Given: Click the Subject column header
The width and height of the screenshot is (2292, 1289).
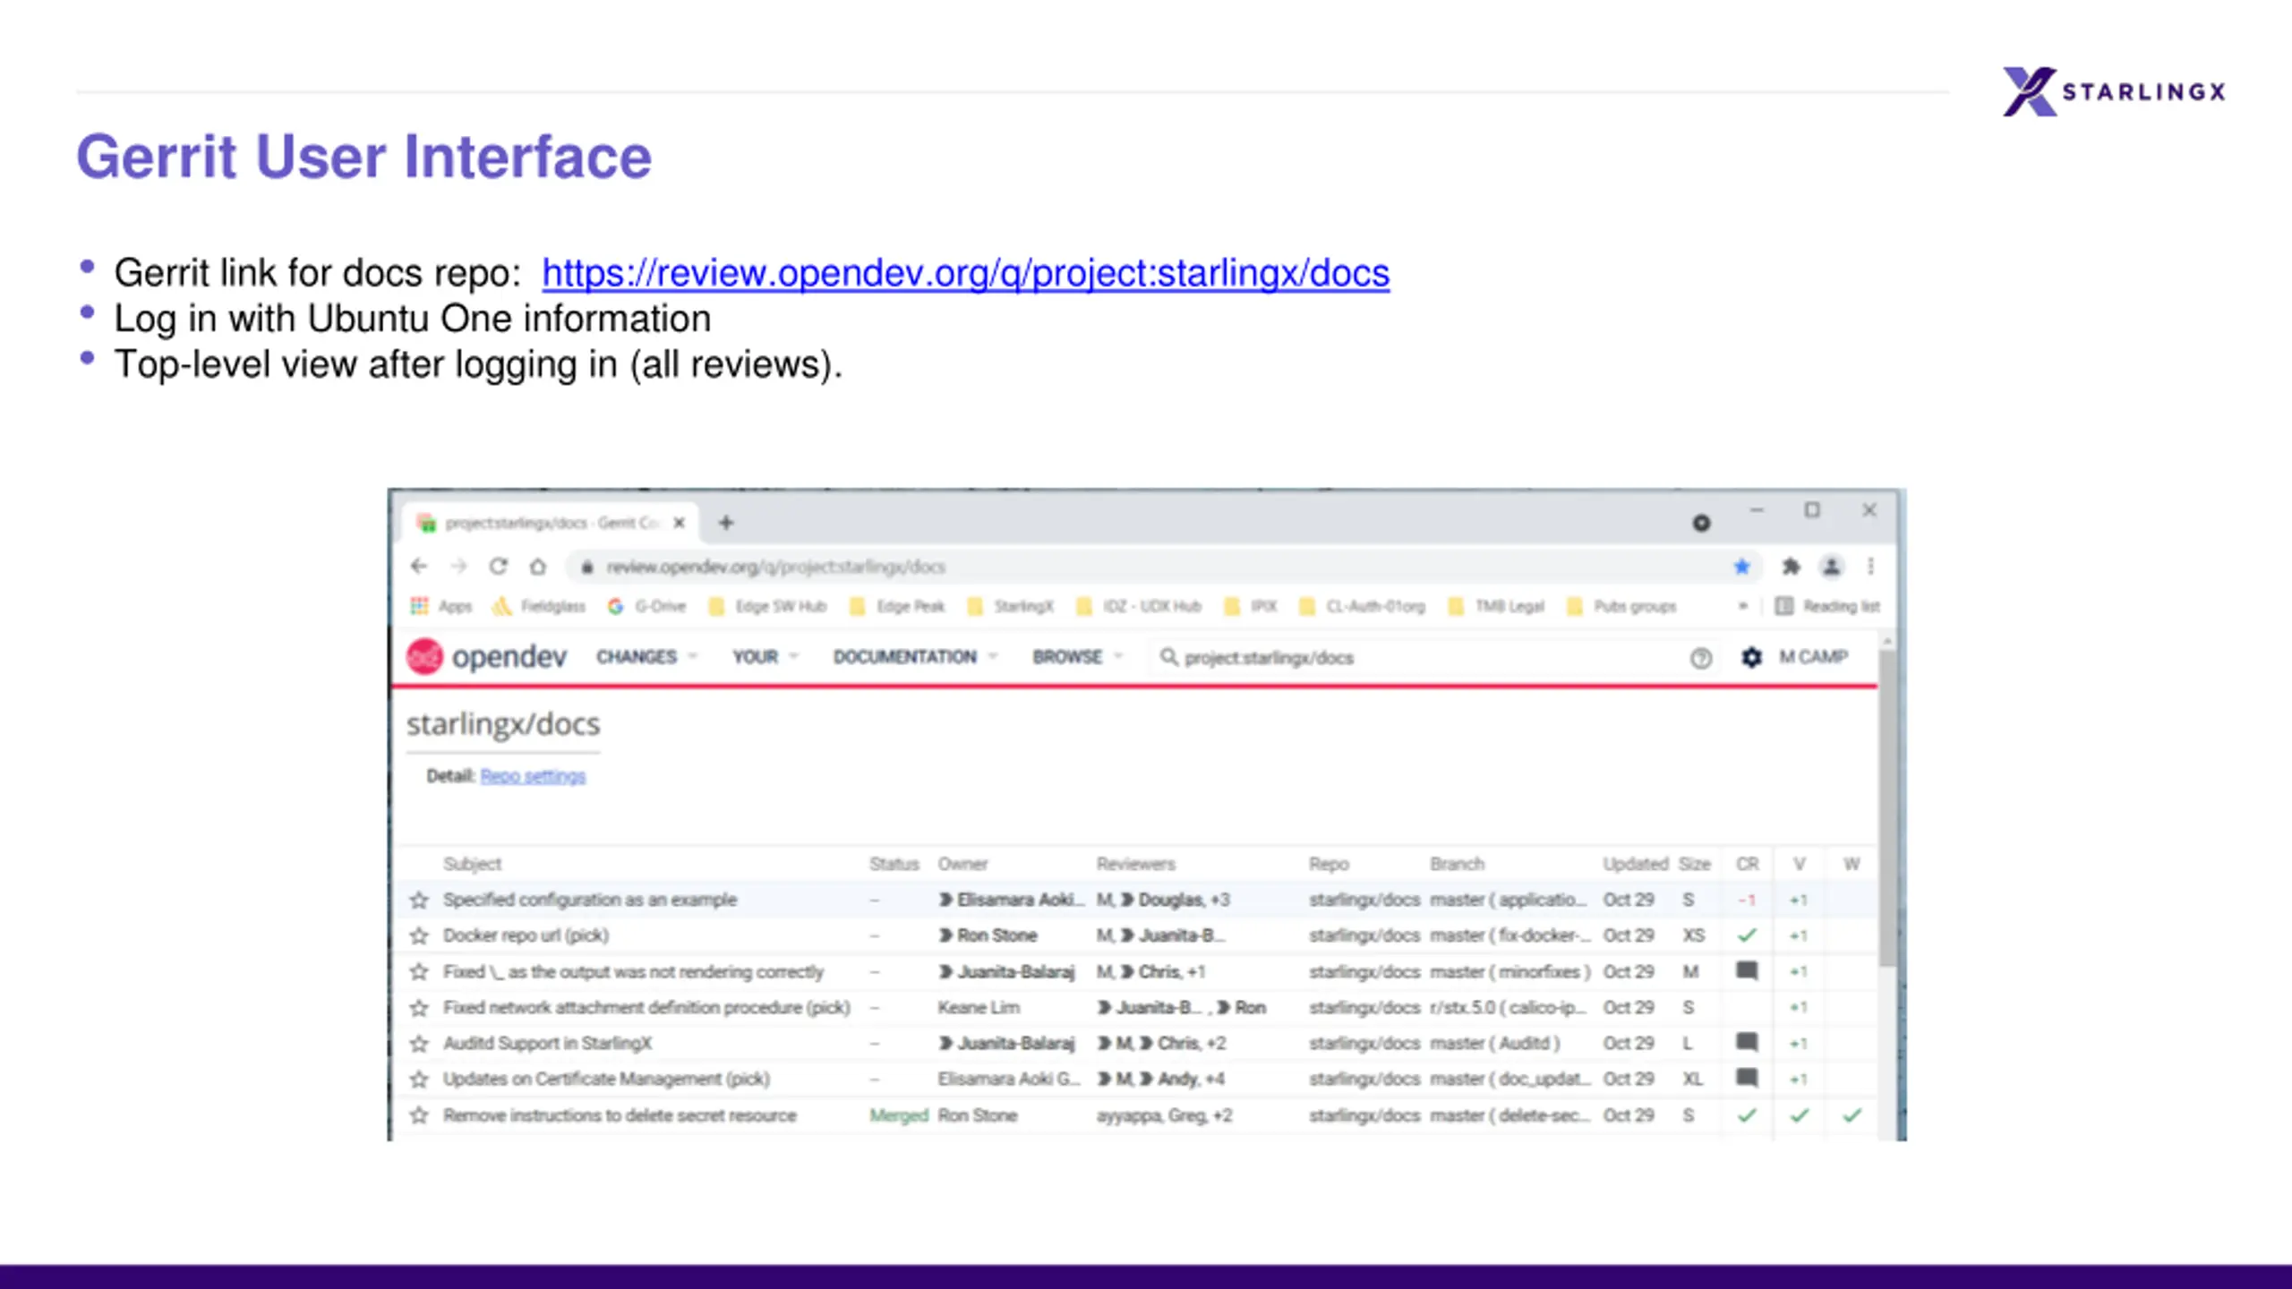Looking at the screenshot, I should (x=472, y=864).
